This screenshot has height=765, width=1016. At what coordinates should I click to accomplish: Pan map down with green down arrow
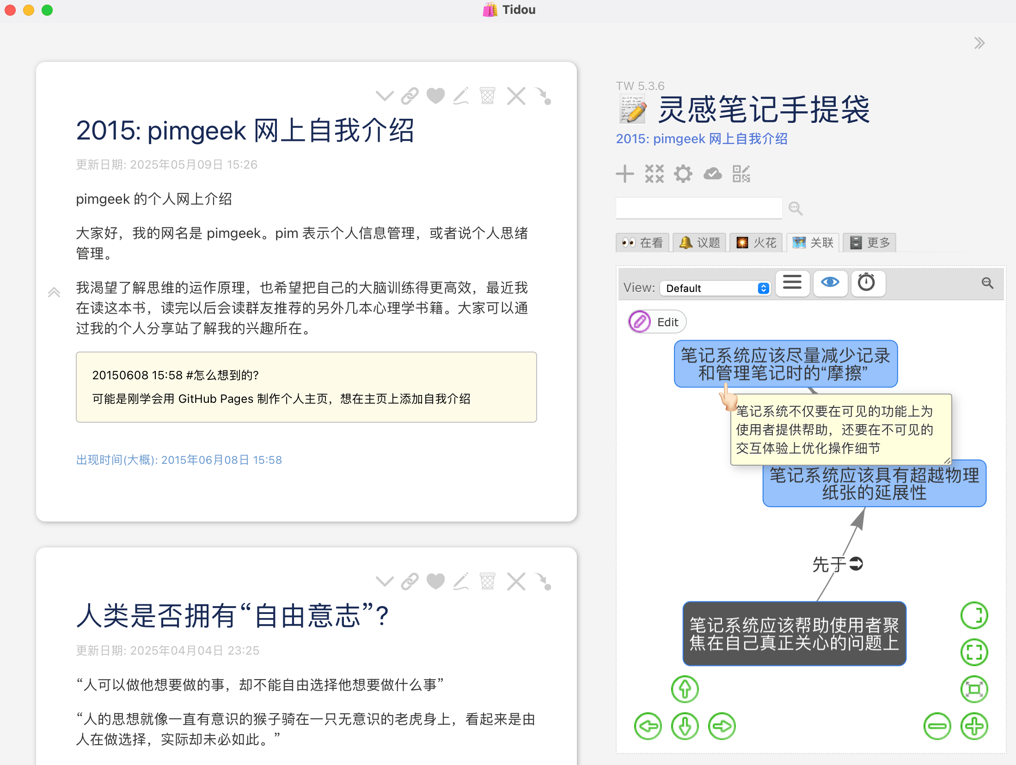pyautogui.click(x=685, y=726)
